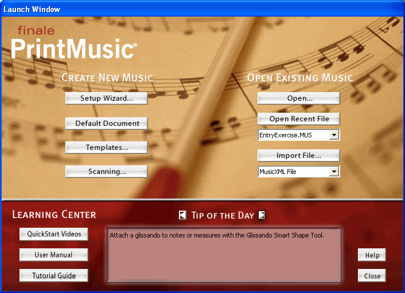The image size is (405, 293).
Task: Close the Launch Window via Close button
Action: [372, 275]
